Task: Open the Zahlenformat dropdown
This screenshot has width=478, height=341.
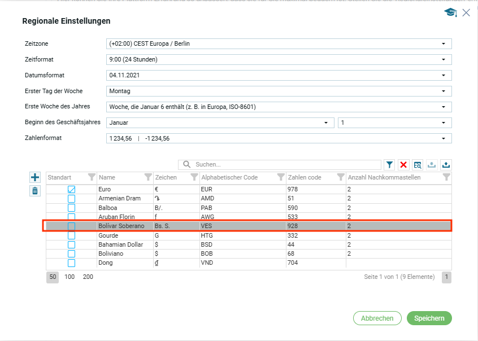Action: coord(279,138)
